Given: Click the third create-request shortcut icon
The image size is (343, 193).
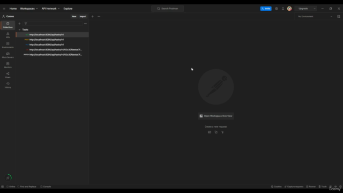Looking at the screenshot, I should click(222, 132).
